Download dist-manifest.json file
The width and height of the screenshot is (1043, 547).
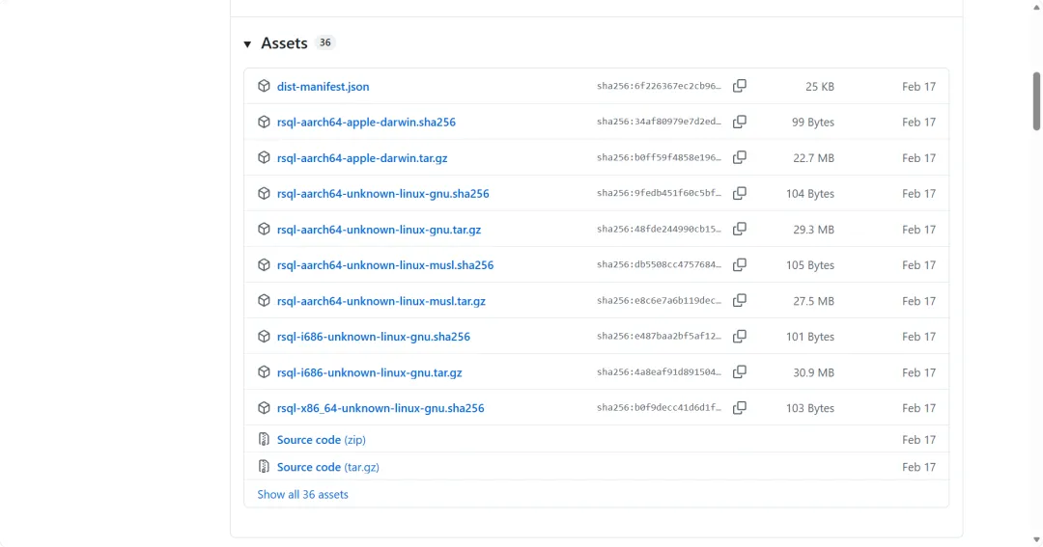pos(323,87)
